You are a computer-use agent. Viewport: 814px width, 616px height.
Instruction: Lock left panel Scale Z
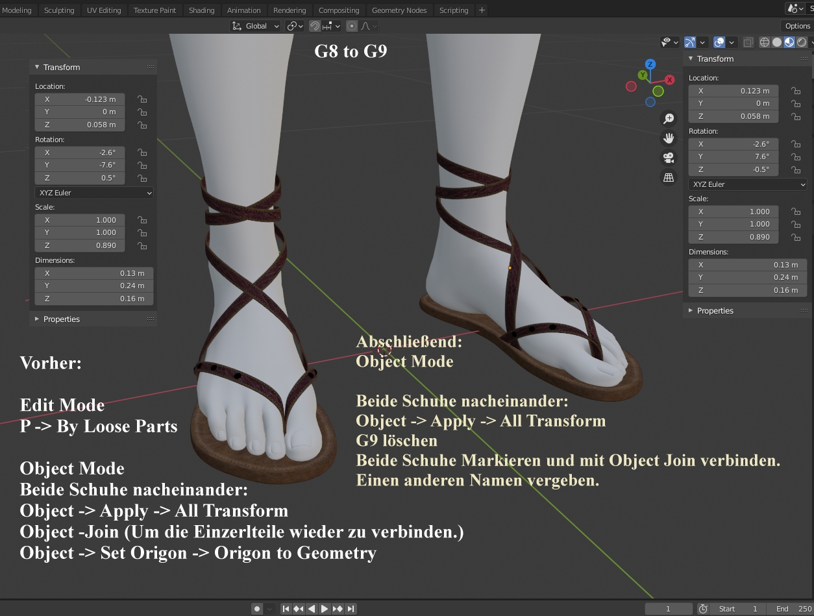[x=142, y=246]
